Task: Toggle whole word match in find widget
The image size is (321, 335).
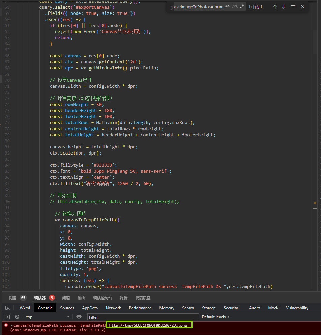Action: pyautogui.click(x=234, y=6)
